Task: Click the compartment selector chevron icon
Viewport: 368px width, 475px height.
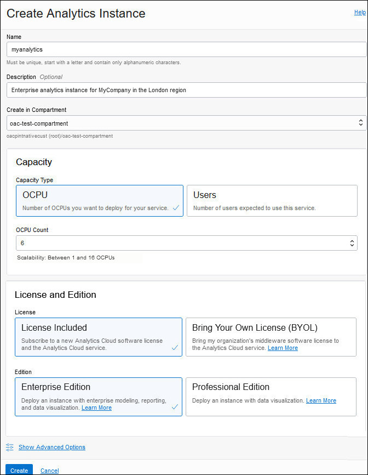Action: (x=360, y=122)
